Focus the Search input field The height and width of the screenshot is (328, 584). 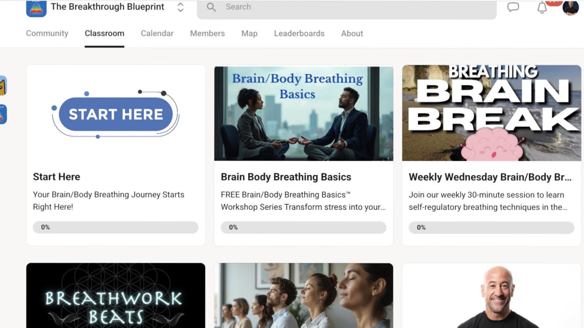point(347,9)
